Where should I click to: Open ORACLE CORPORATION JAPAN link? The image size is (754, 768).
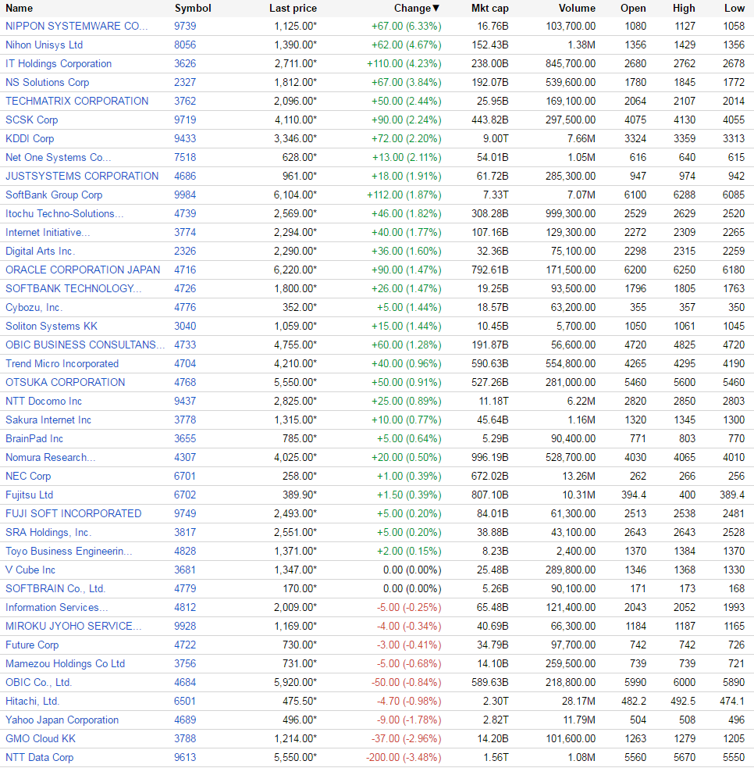83,270
